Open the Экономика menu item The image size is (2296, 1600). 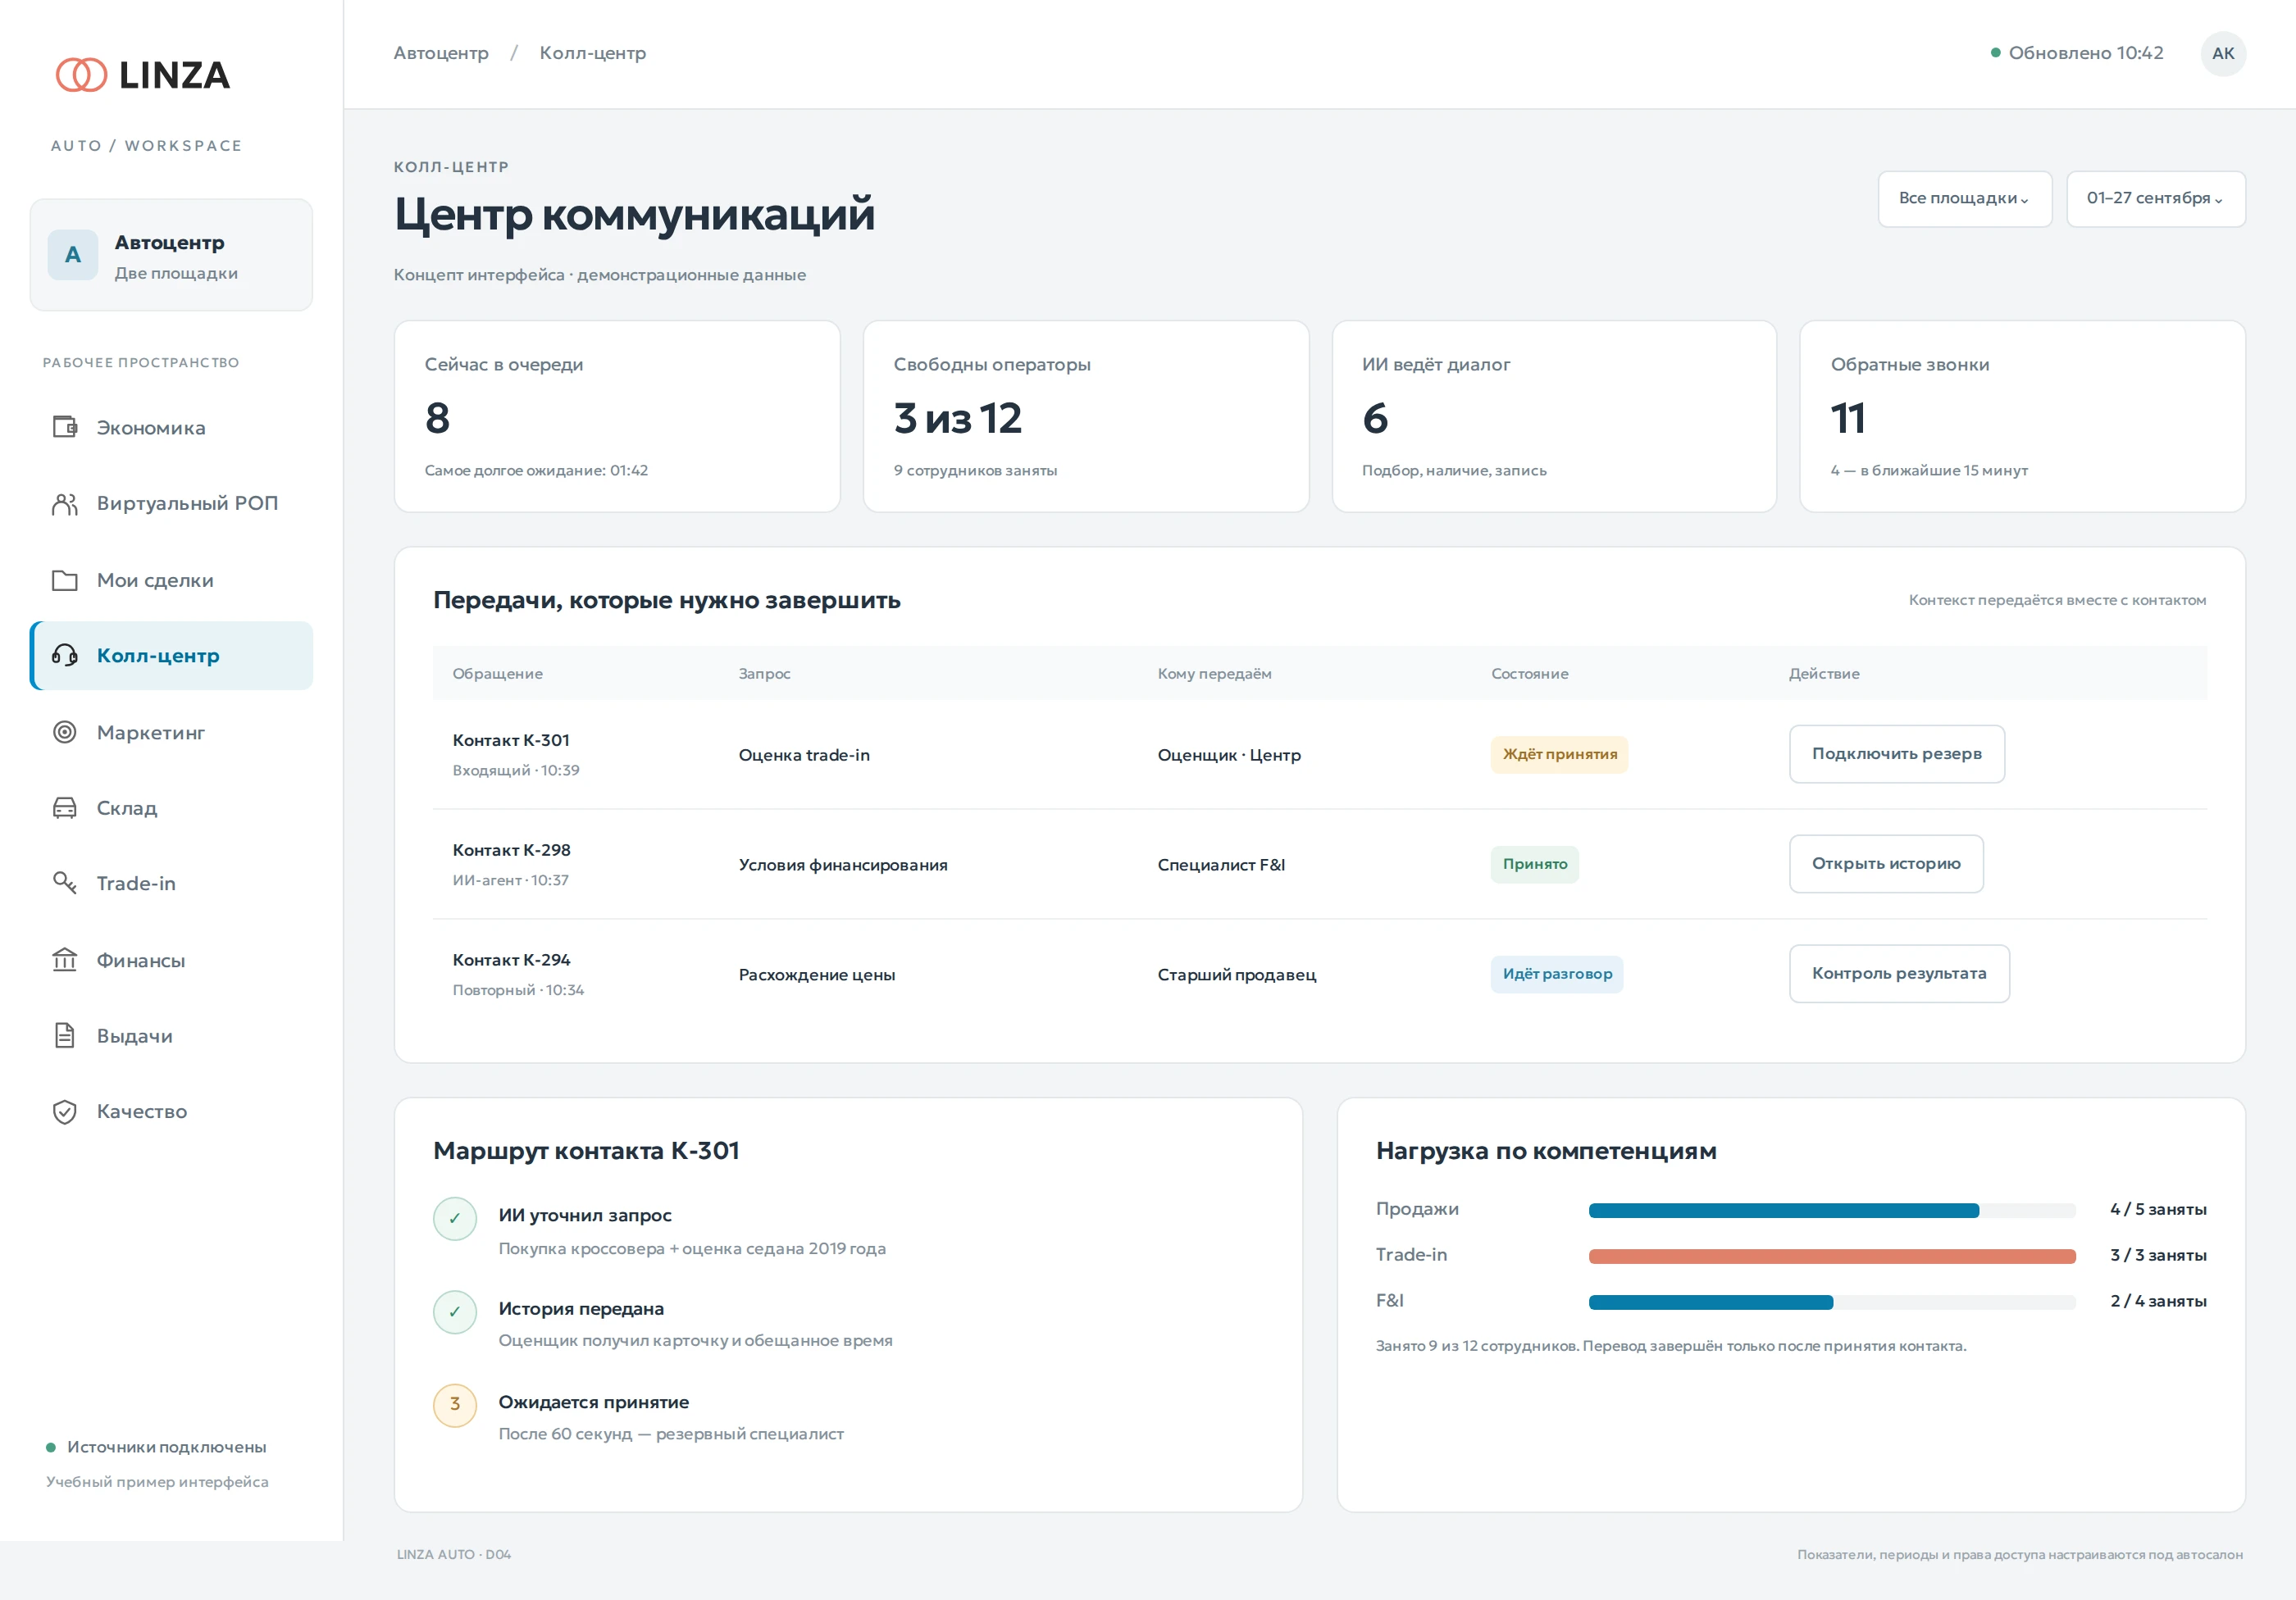(x=172, y=428)
